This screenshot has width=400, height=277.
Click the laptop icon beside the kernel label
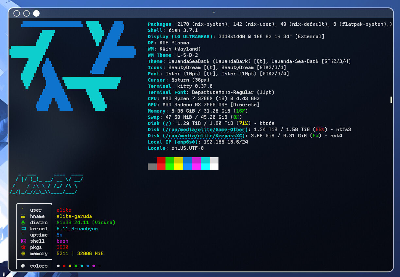pos(23,229)
